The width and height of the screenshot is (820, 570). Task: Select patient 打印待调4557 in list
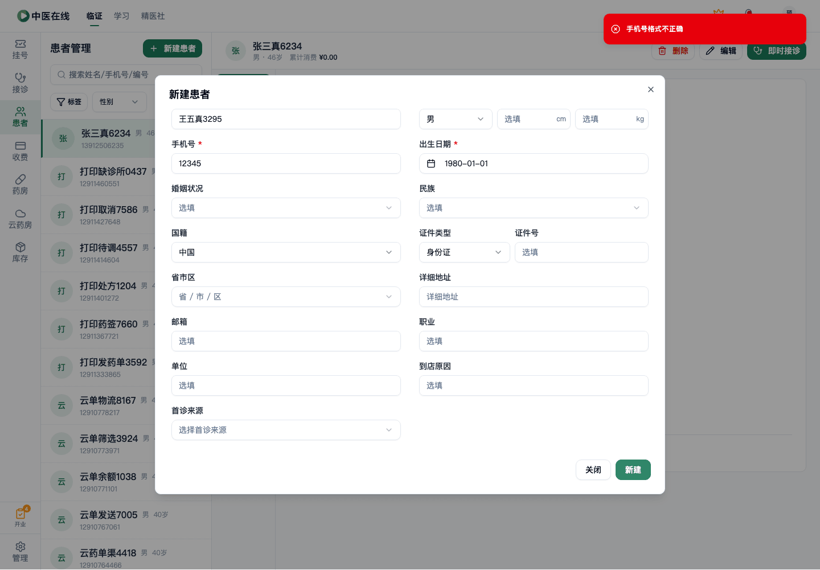[x=98, y=253]
